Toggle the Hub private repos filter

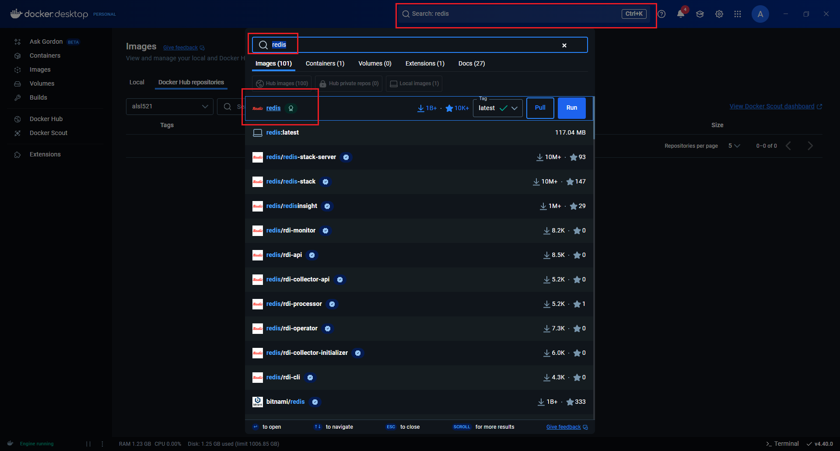tap(349, 83)
